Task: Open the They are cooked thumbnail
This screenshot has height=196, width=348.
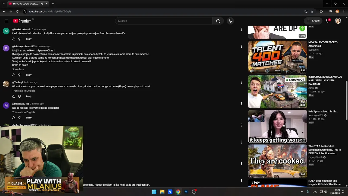Action: pos(277,161)
